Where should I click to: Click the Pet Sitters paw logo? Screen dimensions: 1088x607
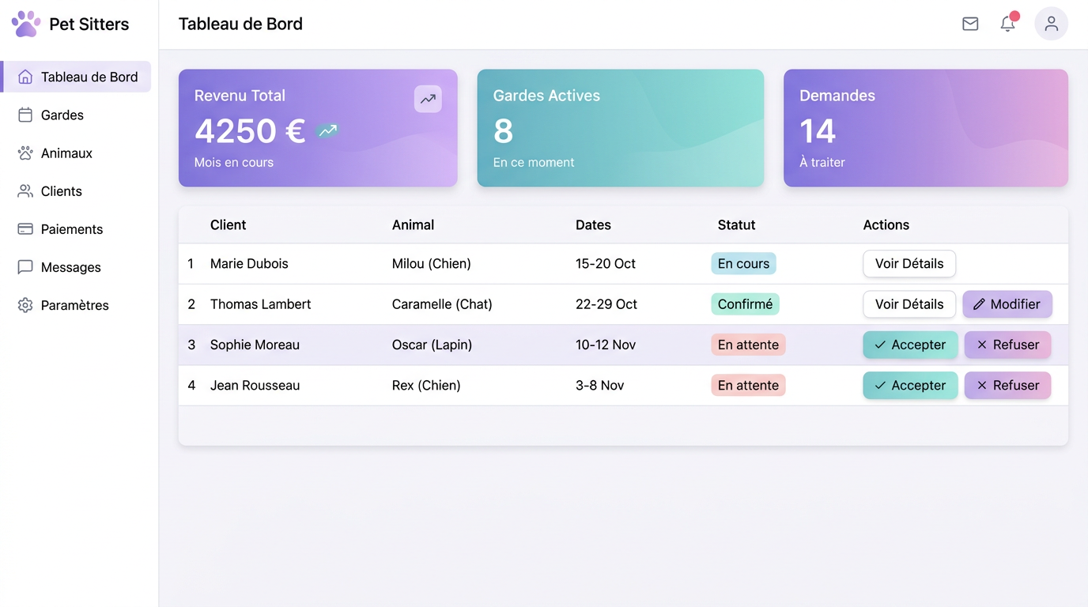tap(26, 24)
